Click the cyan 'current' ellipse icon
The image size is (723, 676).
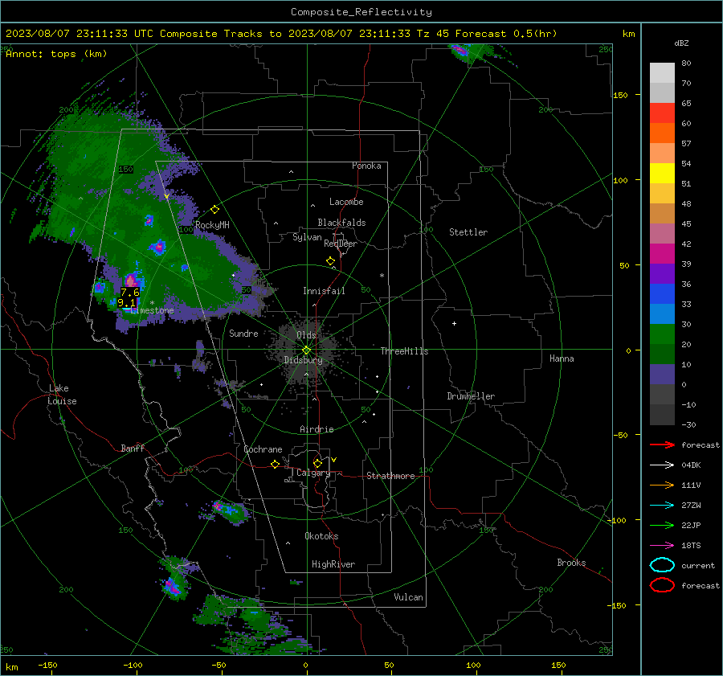tap(662, 565)
